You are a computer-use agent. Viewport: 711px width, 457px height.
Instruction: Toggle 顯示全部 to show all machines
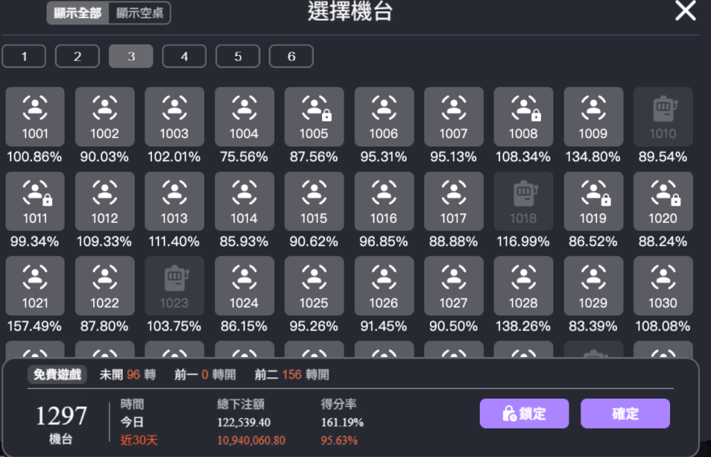click(x=78, y=13)
